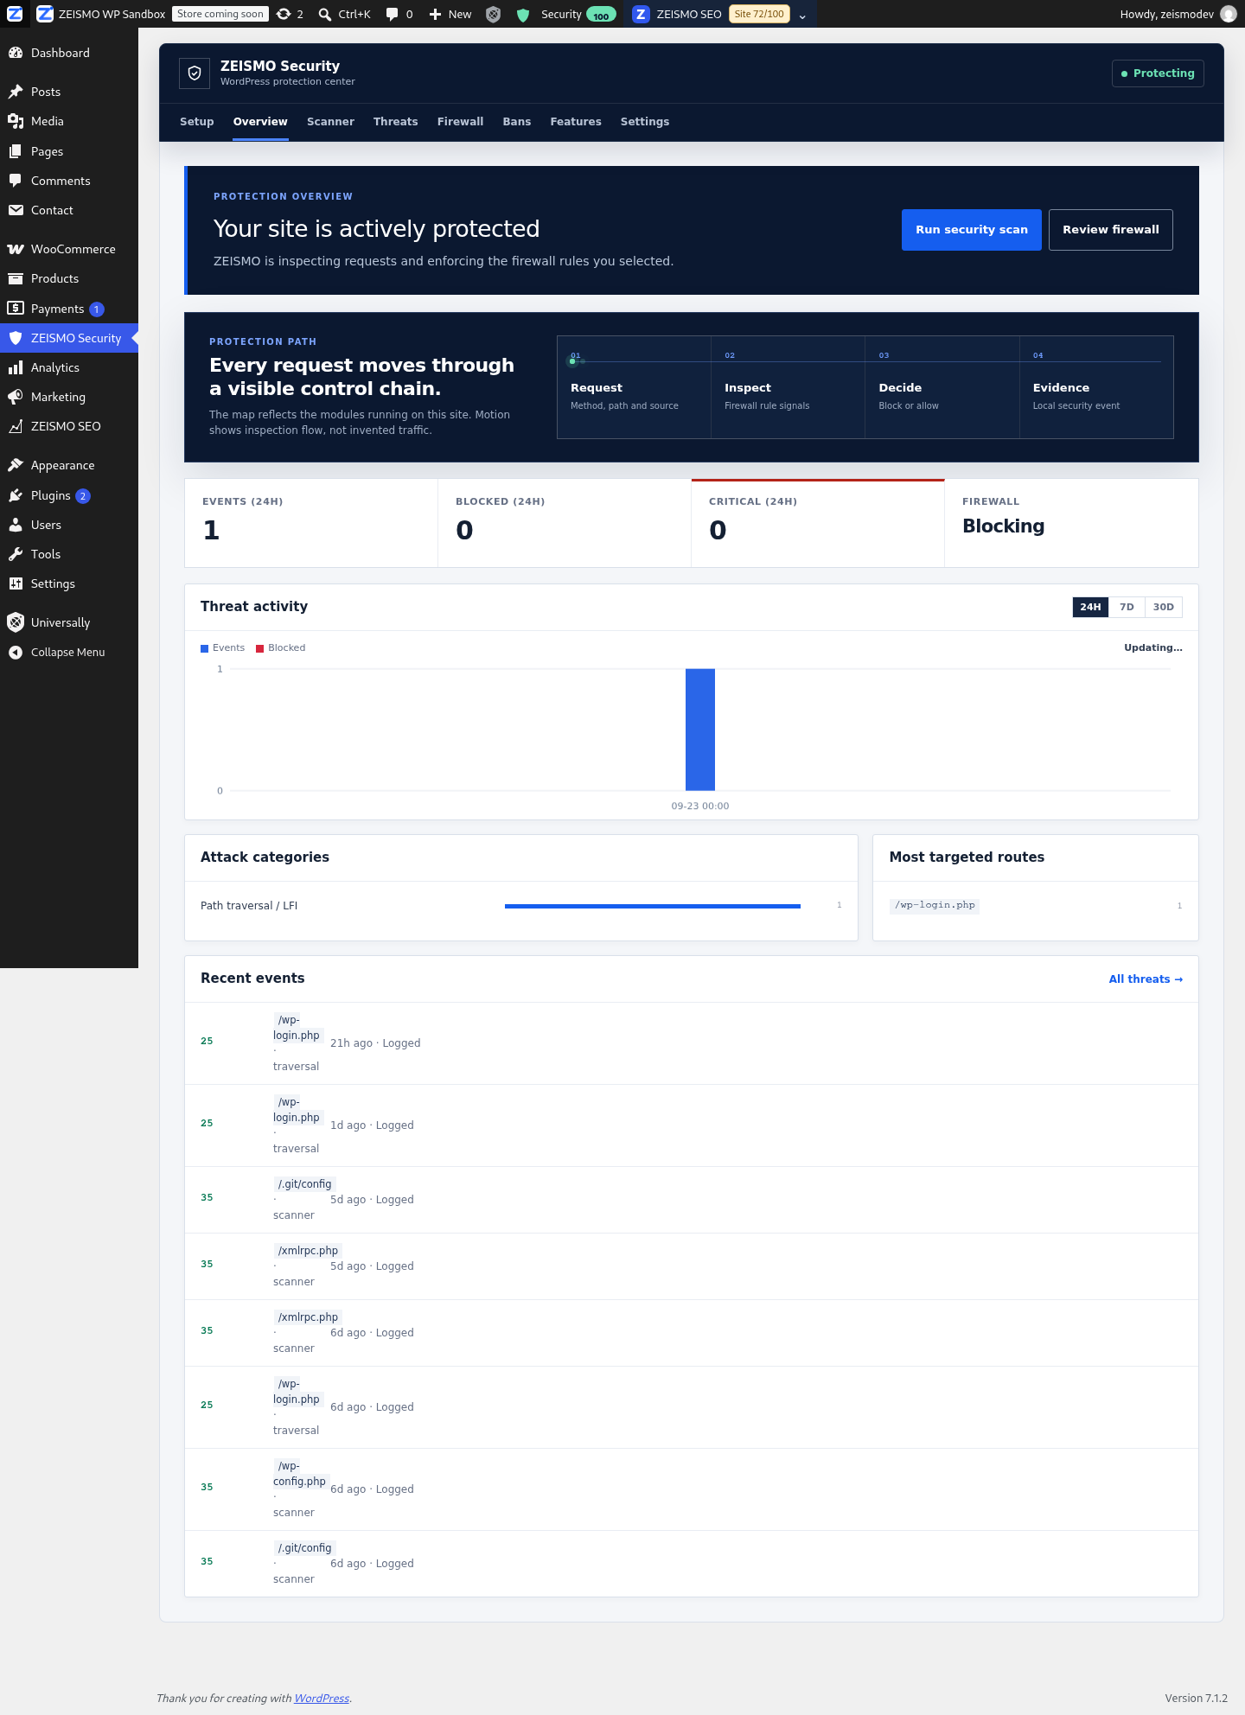Screen dimensions: 1245x1715
Task: Open Products via its box icon
Action: (16, 278)
